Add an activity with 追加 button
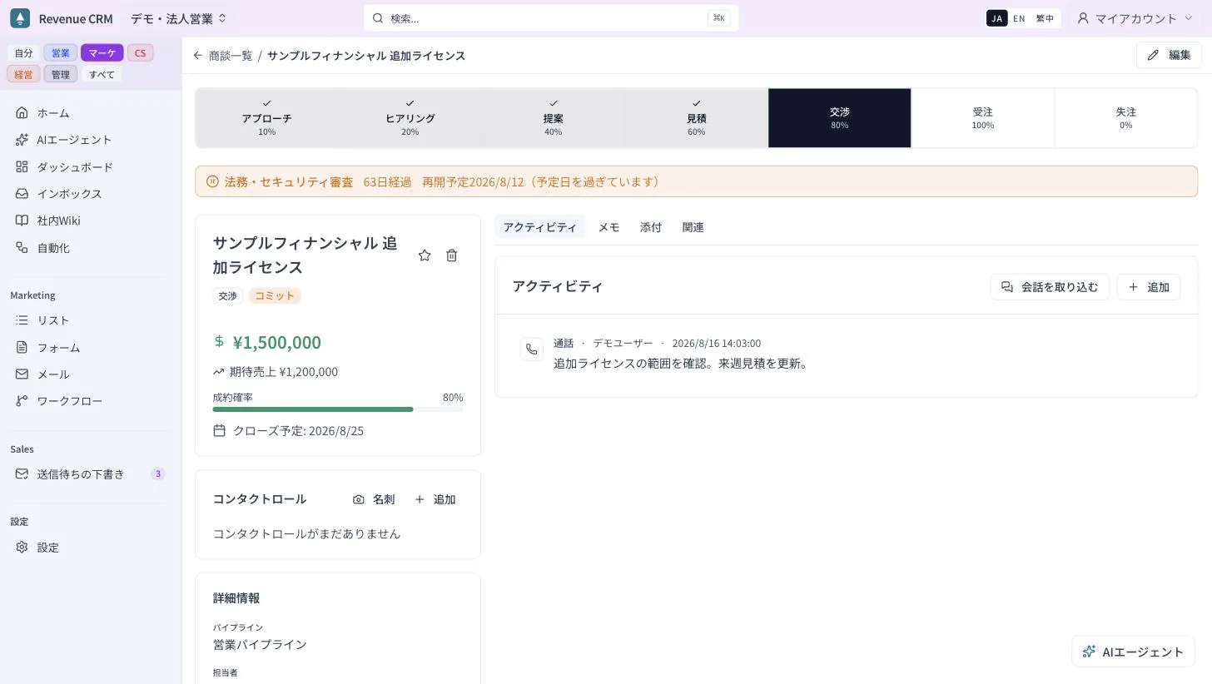This screenshot has height=684, width=1212. (1149, 287)
